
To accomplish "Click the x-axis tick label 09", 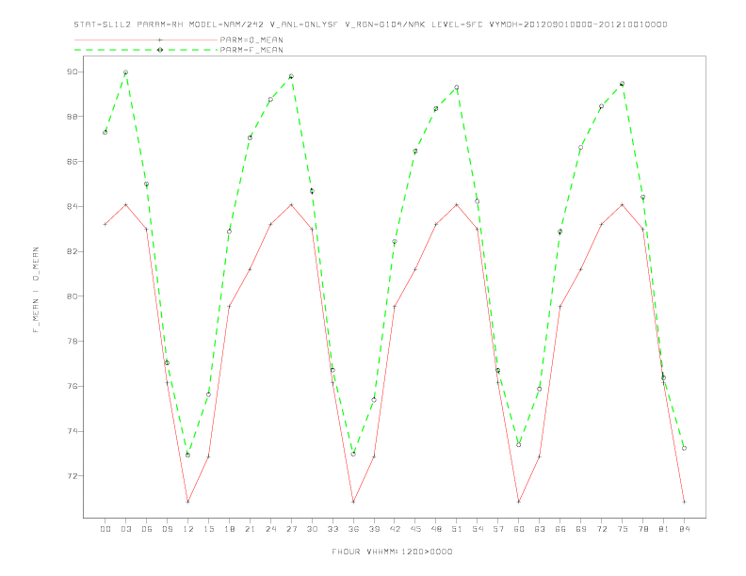I will pyautogui.click(x=167, y=529).
